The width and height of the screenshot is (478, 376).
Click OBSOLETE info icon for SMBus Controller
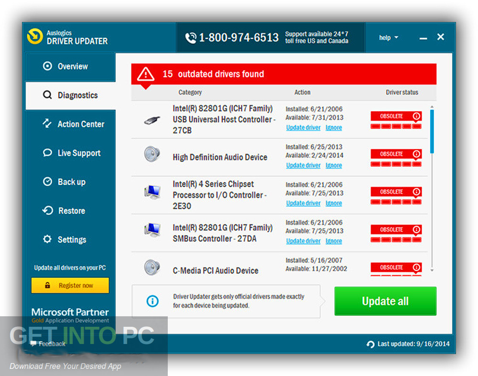click(x=416, y=229)
